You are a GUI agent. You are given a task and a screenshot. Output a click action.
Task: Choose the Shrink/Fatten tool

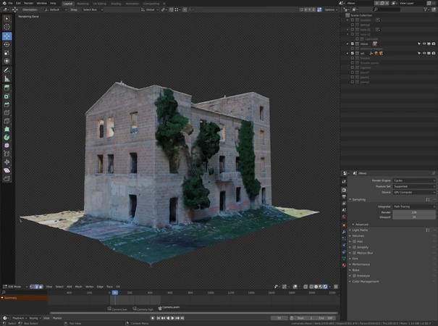7,162
